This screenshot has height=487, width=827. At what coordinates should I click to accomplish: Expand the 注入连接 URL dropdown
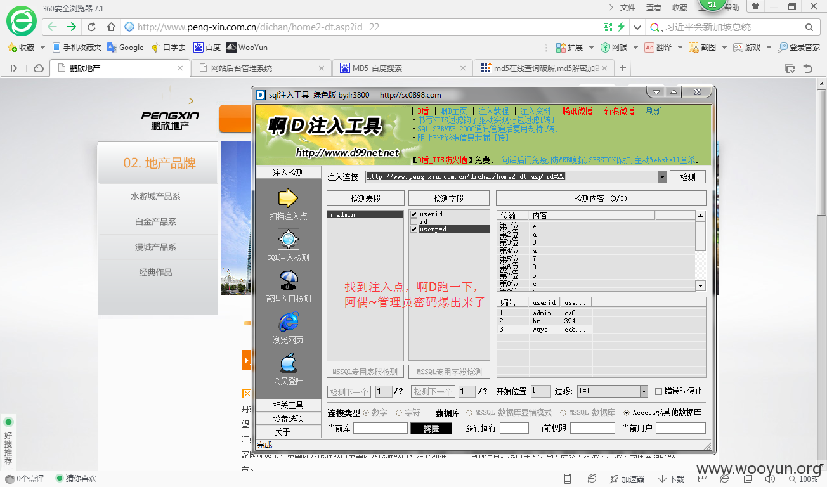pos(662,177)
